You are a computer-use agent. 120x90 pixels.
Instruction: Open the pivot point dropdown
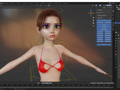coord(46,5)
